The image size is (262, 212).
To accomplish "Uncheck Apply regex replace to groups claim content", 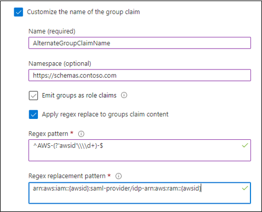I will point(34,115).
